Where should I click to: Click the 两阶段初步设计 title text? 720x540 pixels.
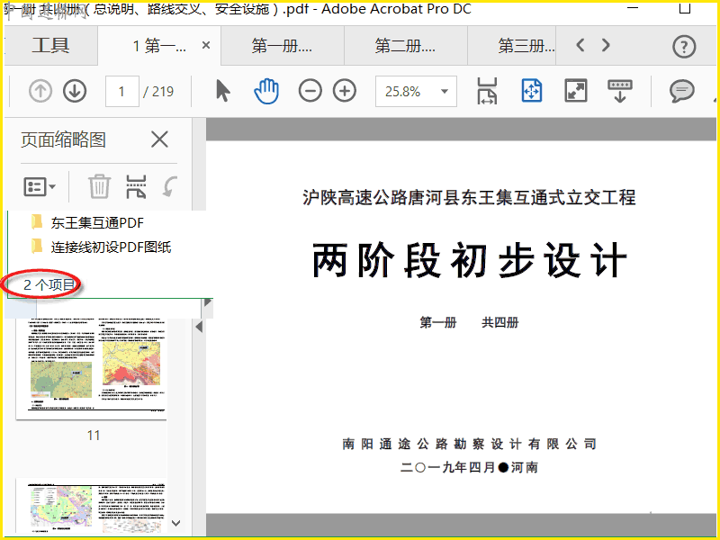469,260
